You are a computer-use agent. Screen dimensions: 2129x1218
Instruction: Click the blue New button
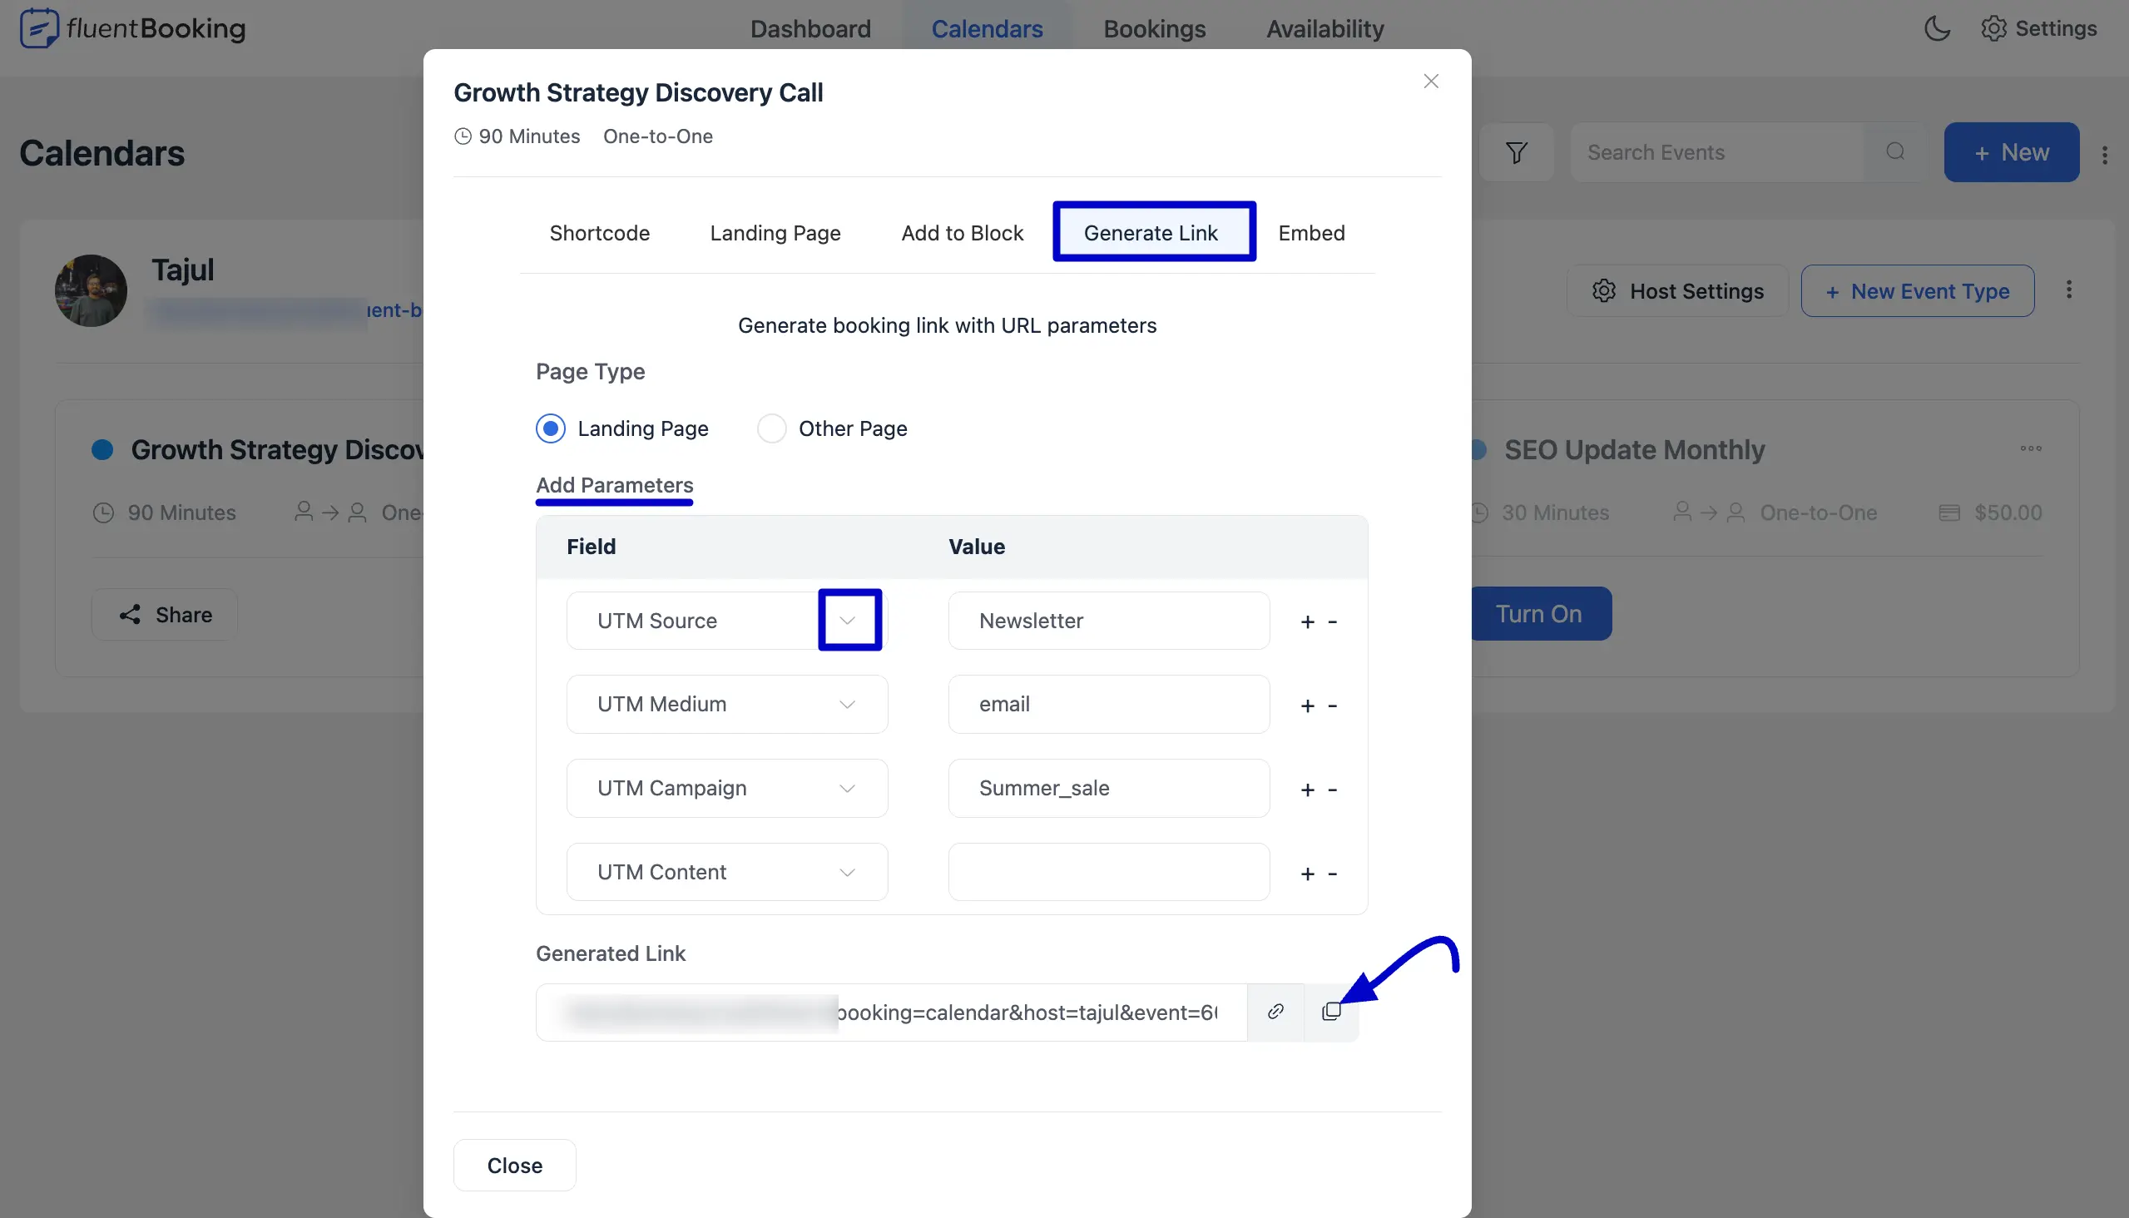tap(2010, 152)
